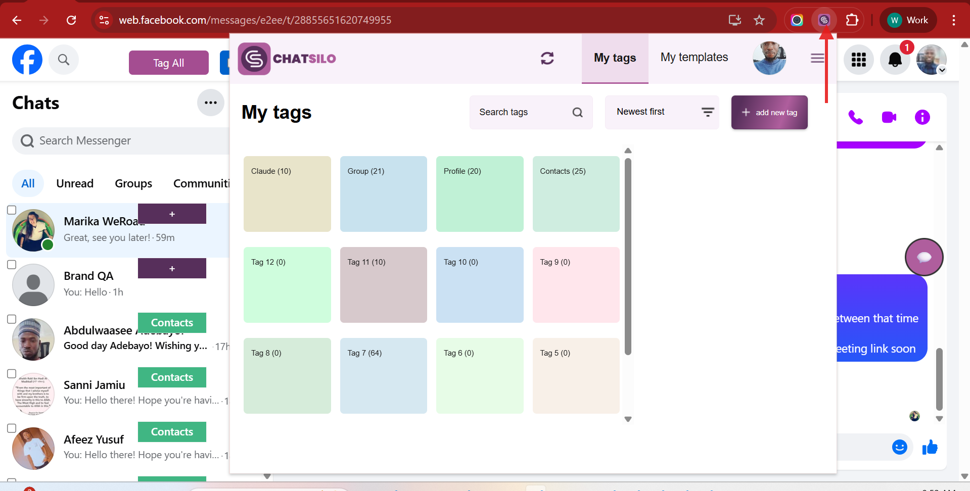970x491 pixels.
Task: Select the Claude (10) tag swatch
Action: (x=287, y=194)
